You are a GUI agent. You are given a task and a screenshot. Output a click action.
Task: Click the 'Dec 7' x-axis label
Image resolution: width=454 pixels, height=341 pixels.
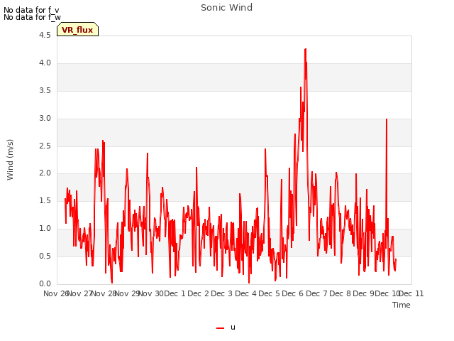pyautogui.click(x=317, y=293)
